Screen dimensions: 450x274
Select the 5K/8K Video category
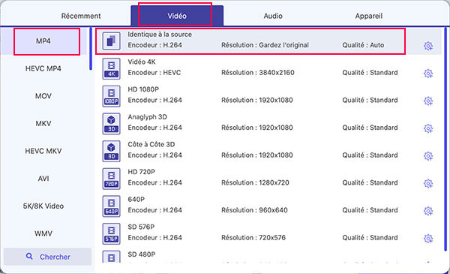(x=43, y=206)
